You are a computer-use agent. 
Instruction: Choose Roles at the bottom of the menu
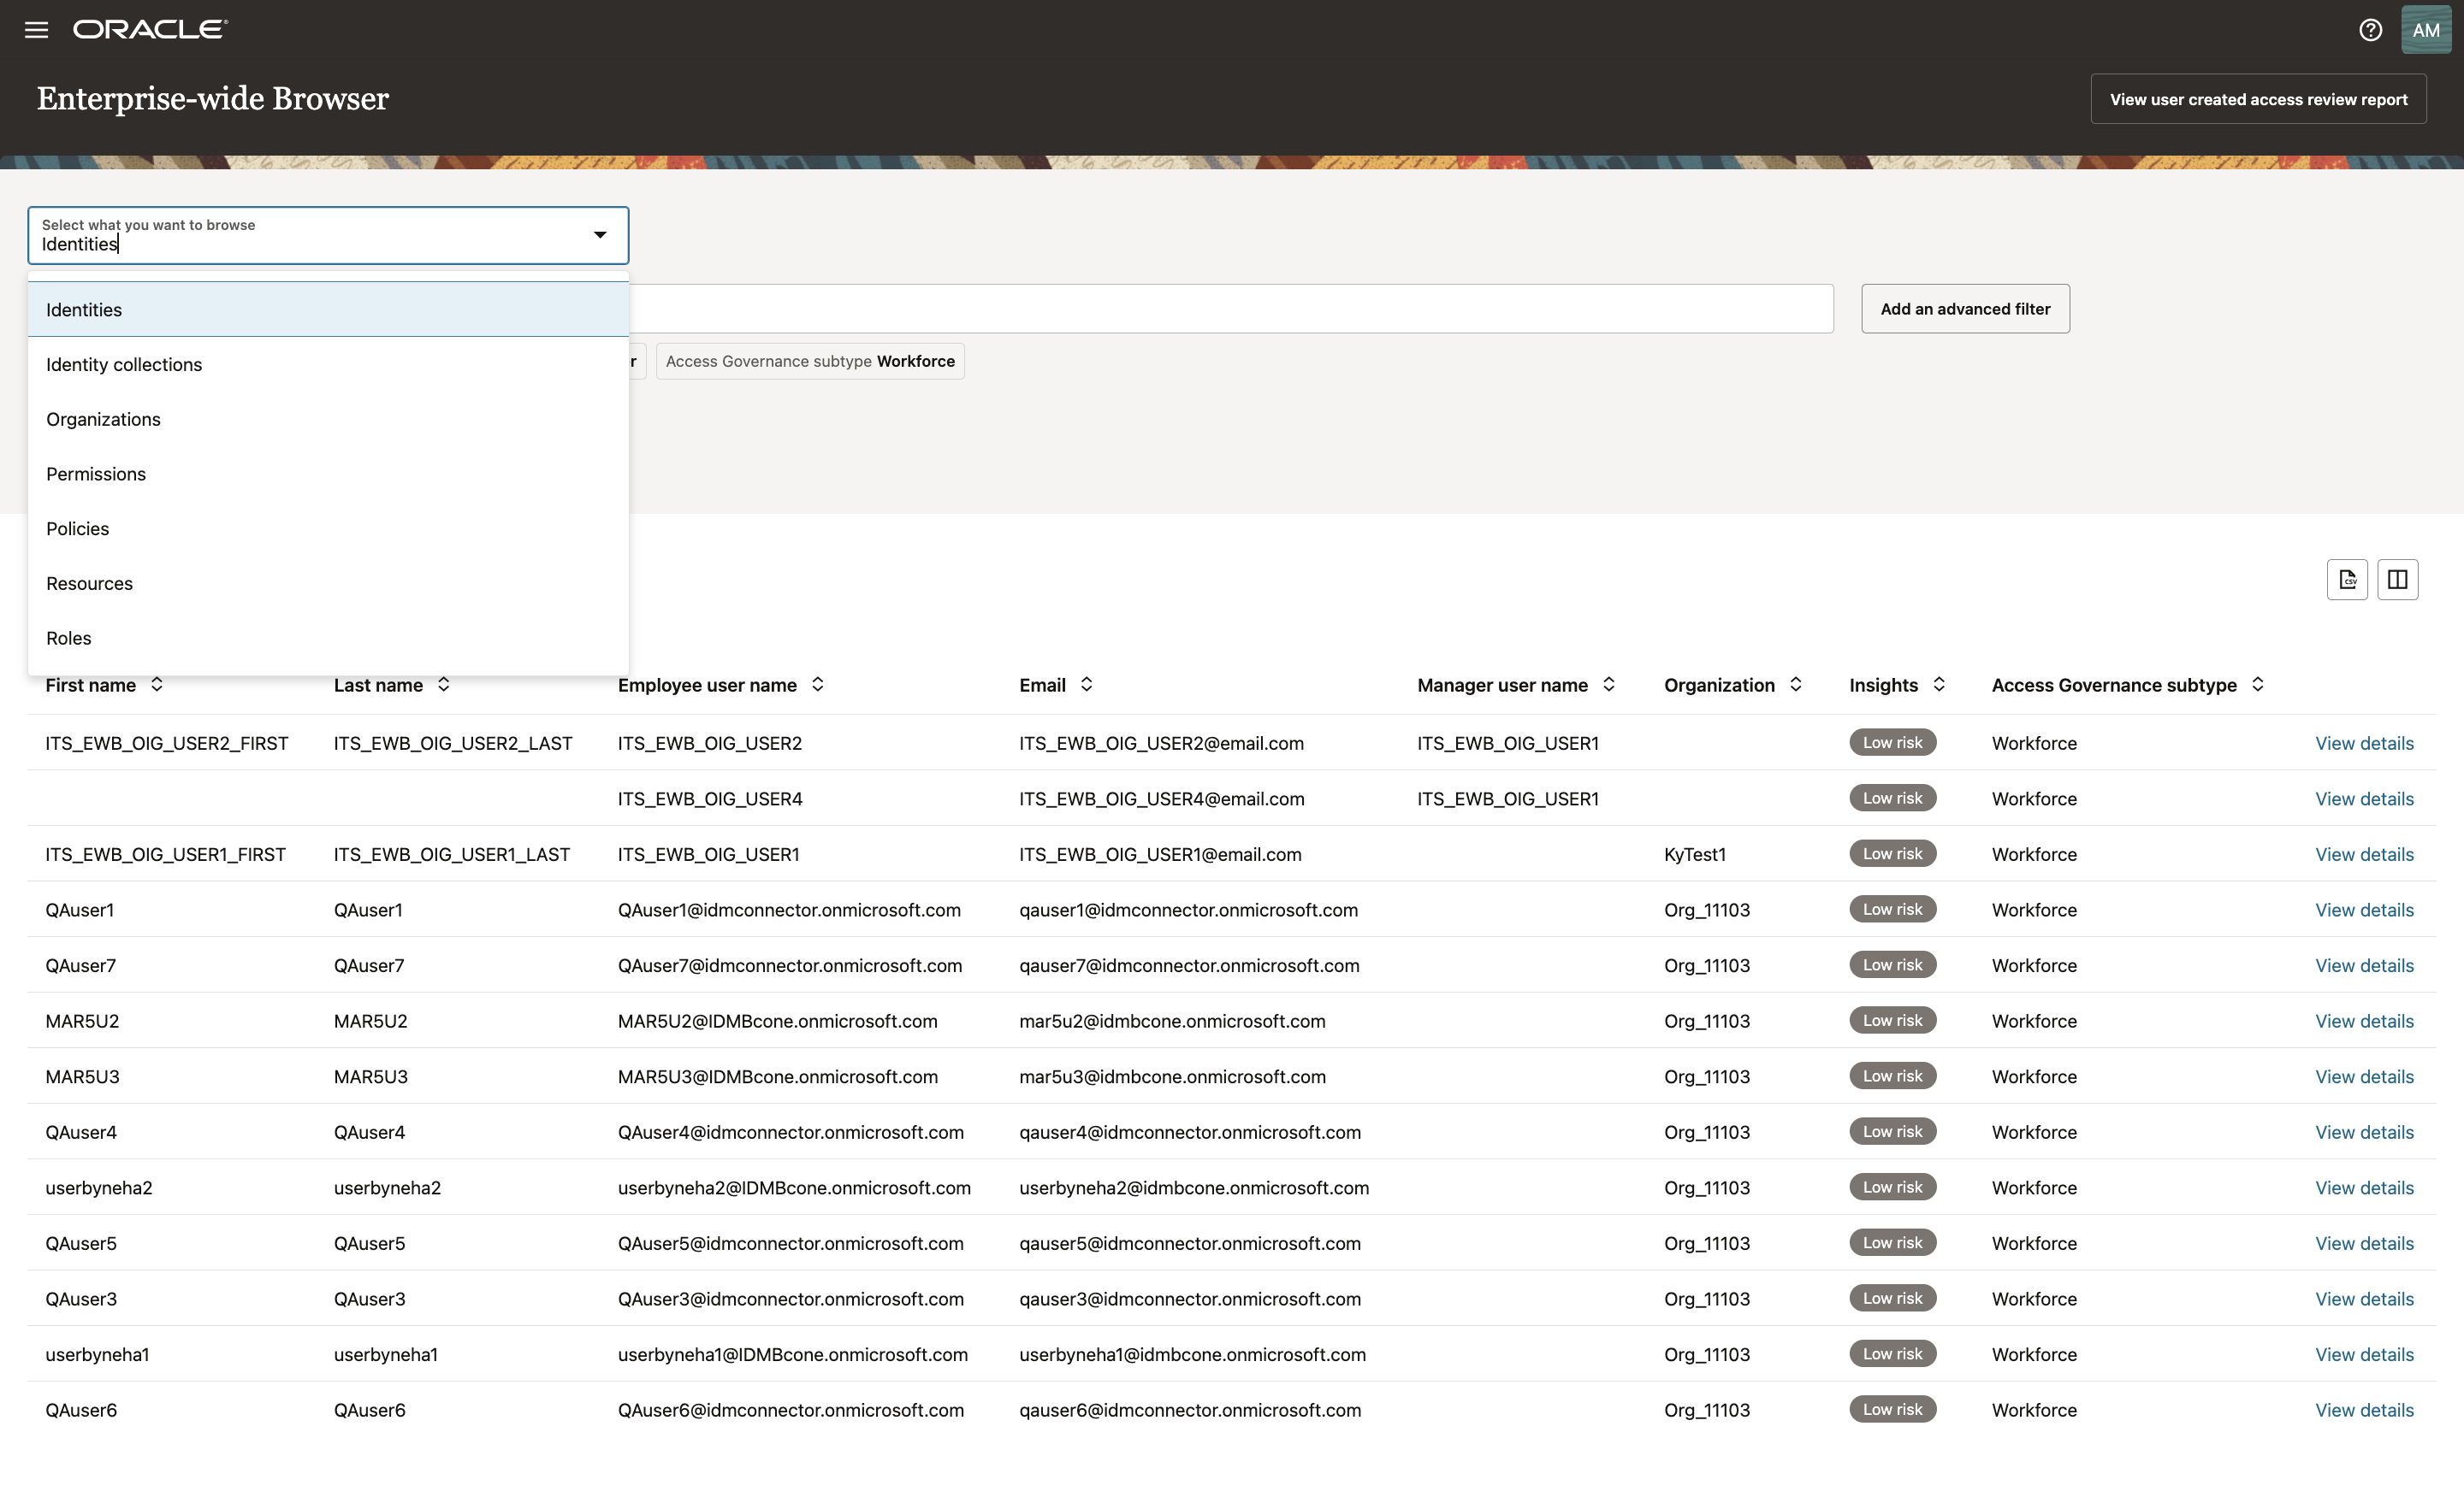click(68, 638)
